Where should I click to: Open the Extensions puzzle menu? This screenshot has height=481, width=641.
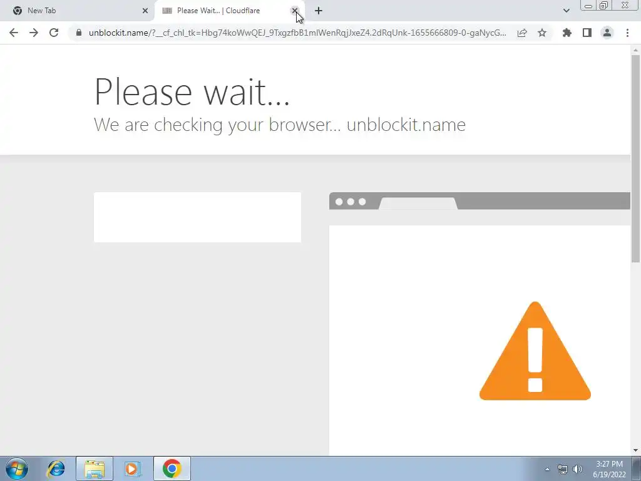coord(567,33)
